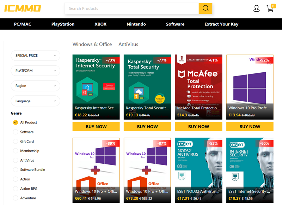Screen dimensions: 282x205
Task: Open the user account profile icon
Action: point(256,8)
